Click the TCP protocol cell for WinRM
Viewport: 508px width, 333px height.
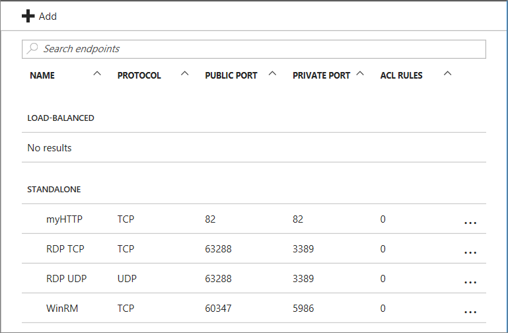click(x=126, y=309)
